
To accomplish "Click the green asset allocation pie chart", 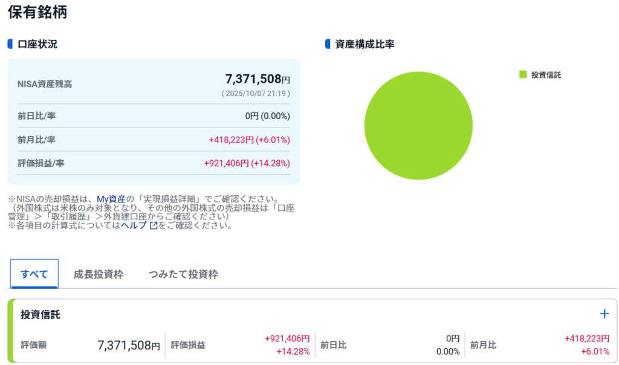I will (x=418, y=126).
